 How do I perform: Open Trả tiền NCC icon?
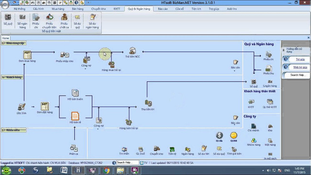(x=133, y=53)
